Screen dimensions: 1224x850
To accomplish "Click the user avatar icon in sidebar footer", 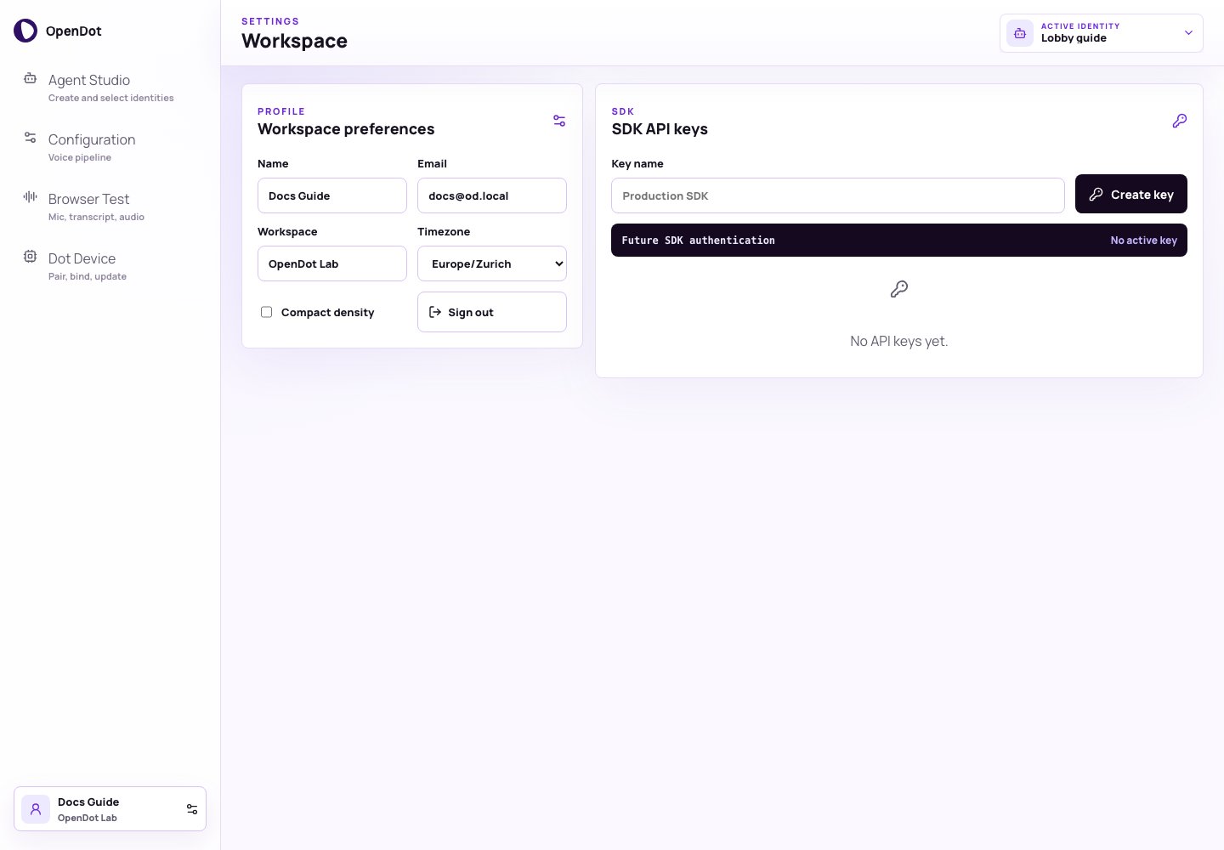I will pos(36,809).
